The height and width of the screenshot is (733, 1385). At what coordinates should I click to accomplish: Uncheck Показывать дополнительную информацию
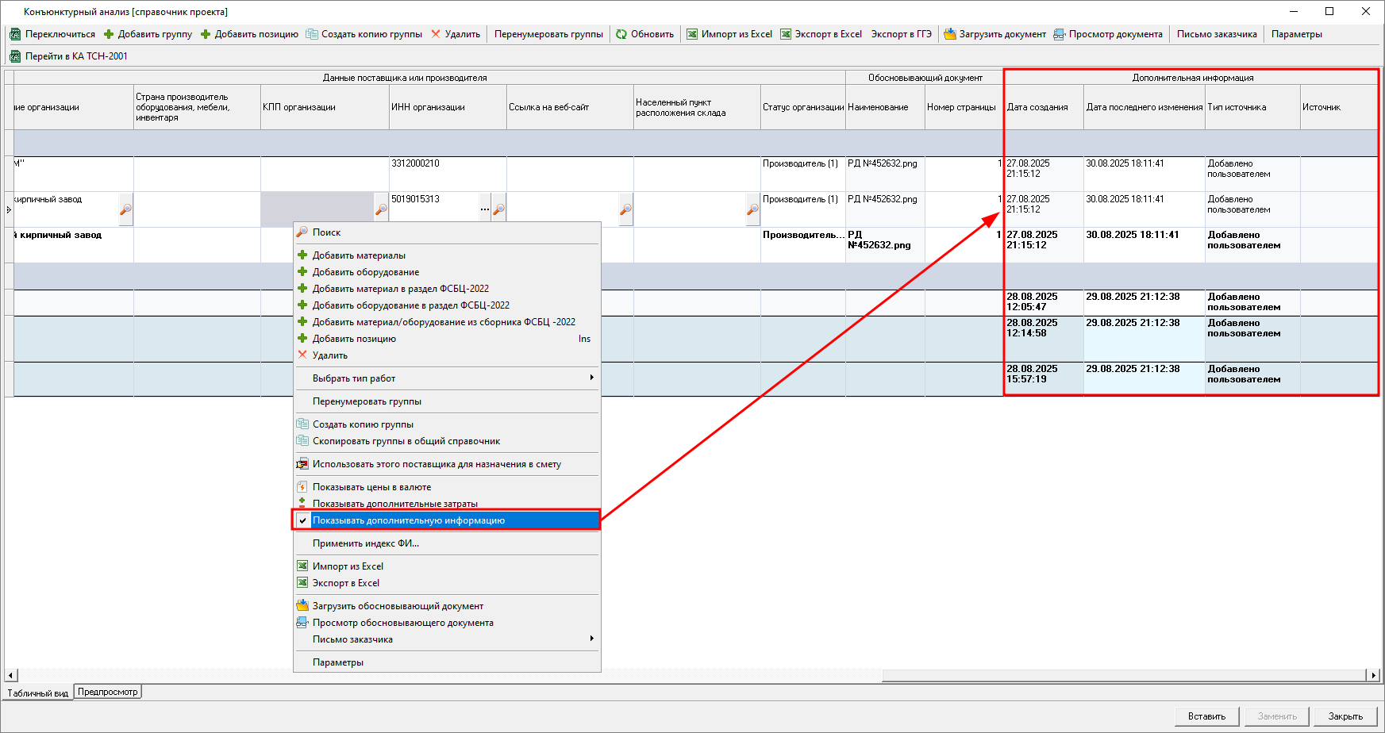pyautogui.click(x=447, y=520)
